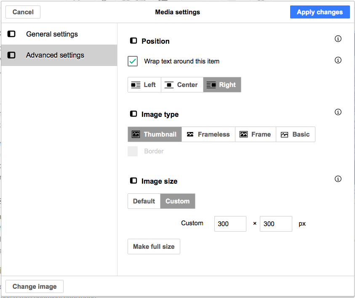Open the Image type help info icon
The height and width of the screenshot is (298, 355).
(338, 112)
